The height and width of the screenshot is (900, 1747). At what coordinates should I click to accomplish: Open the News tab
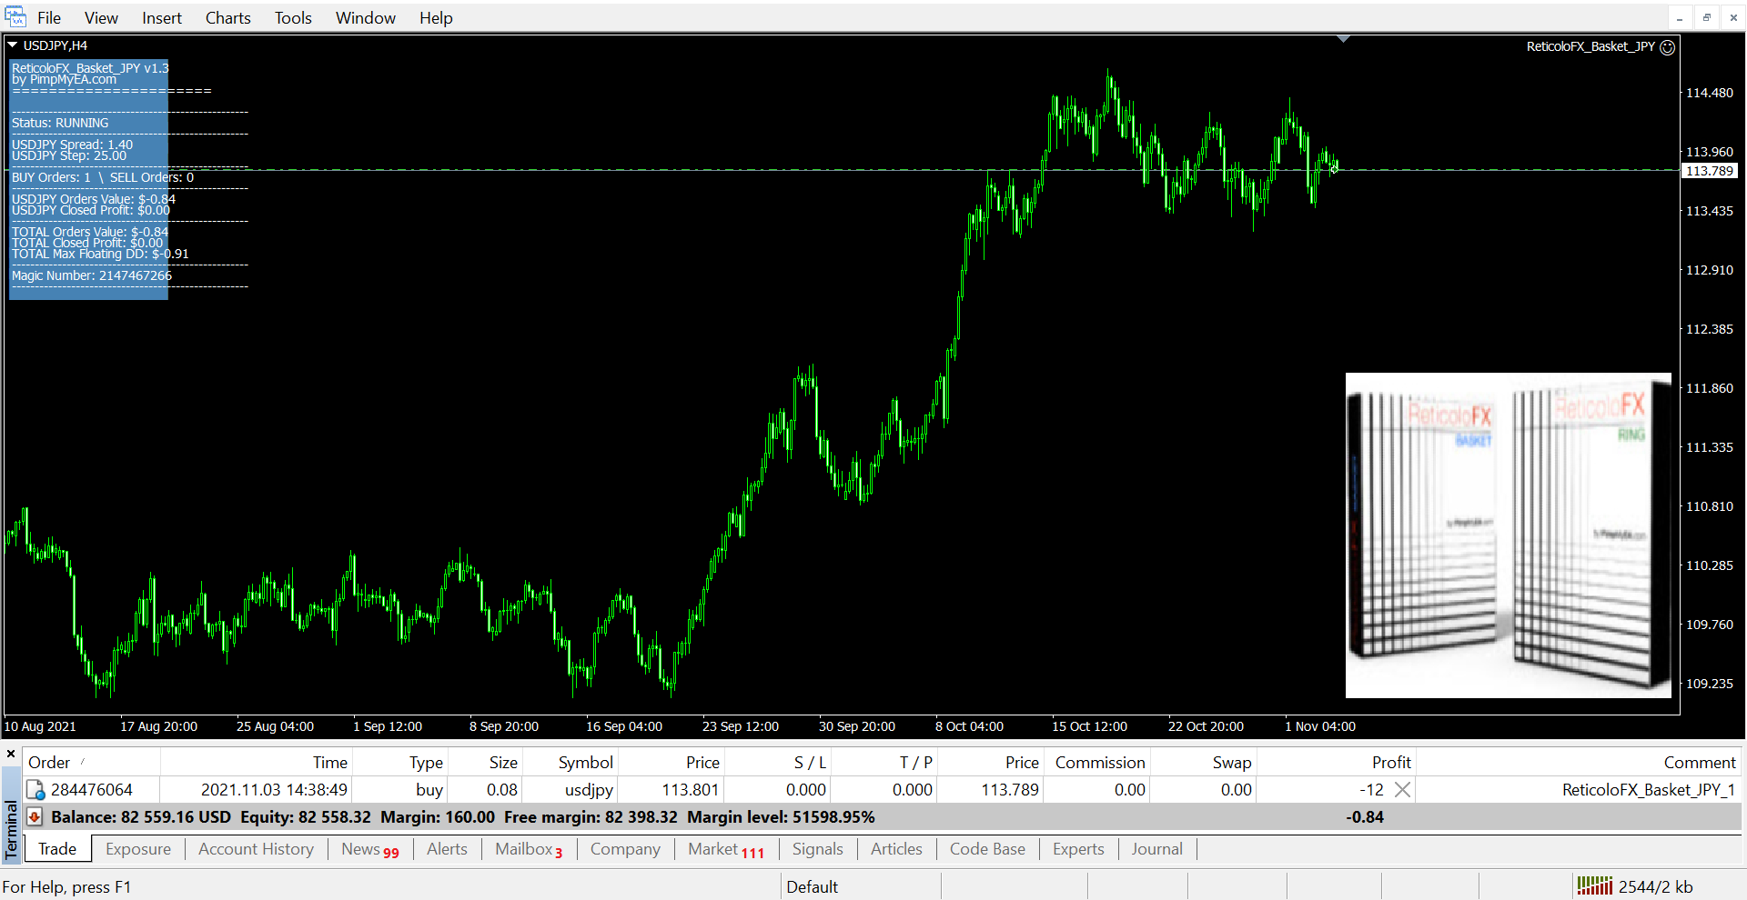[x=369, y=849]
